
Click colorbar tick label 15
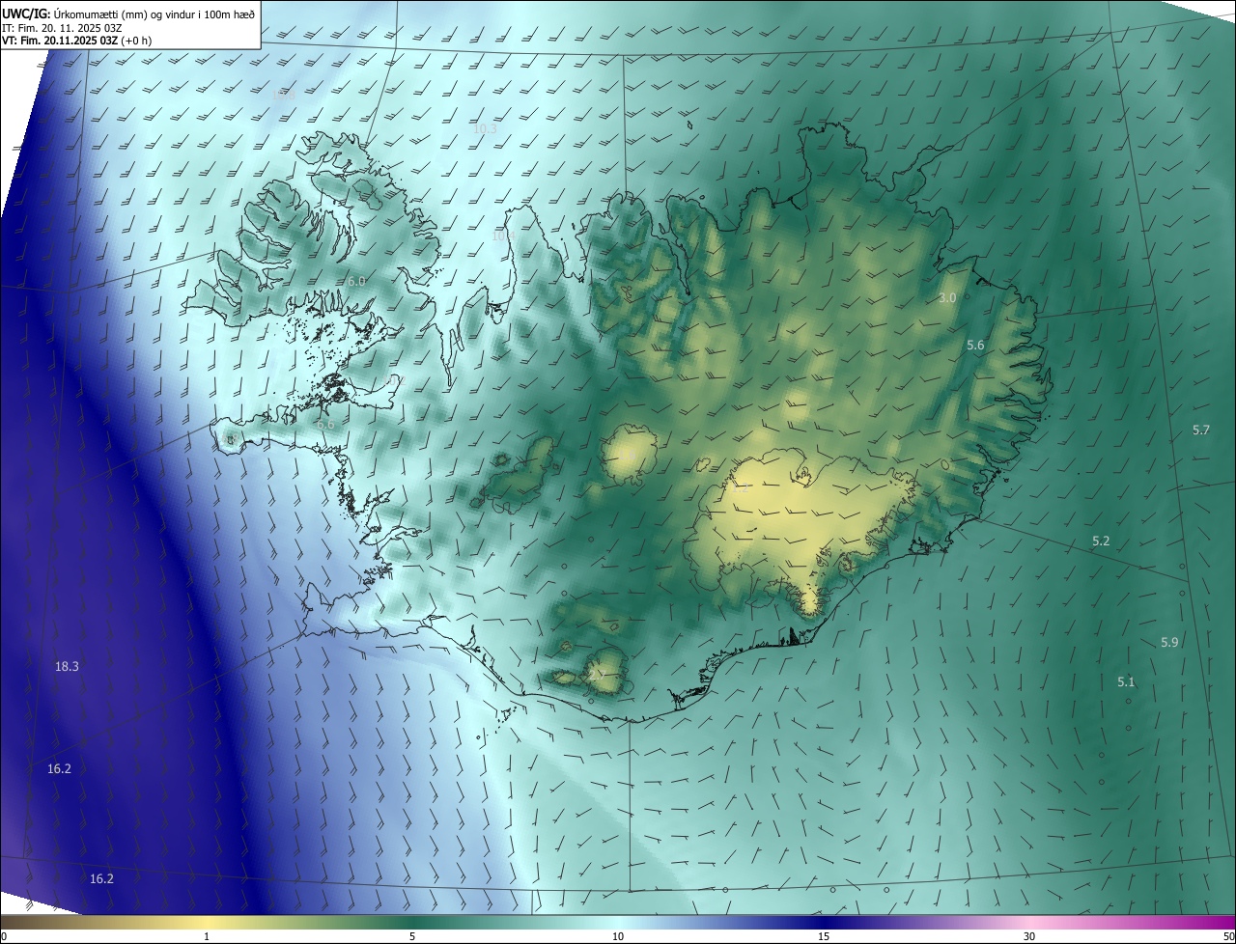824,936
